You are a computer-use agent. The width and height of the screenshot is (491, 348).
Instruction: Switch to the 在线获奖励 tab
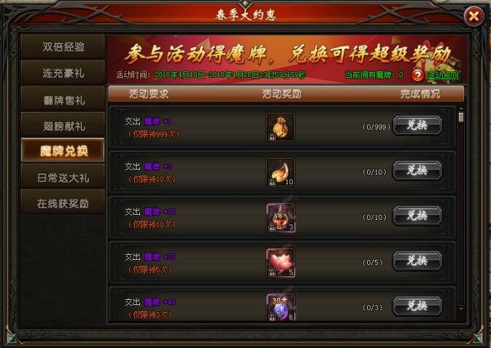[63, 203]
